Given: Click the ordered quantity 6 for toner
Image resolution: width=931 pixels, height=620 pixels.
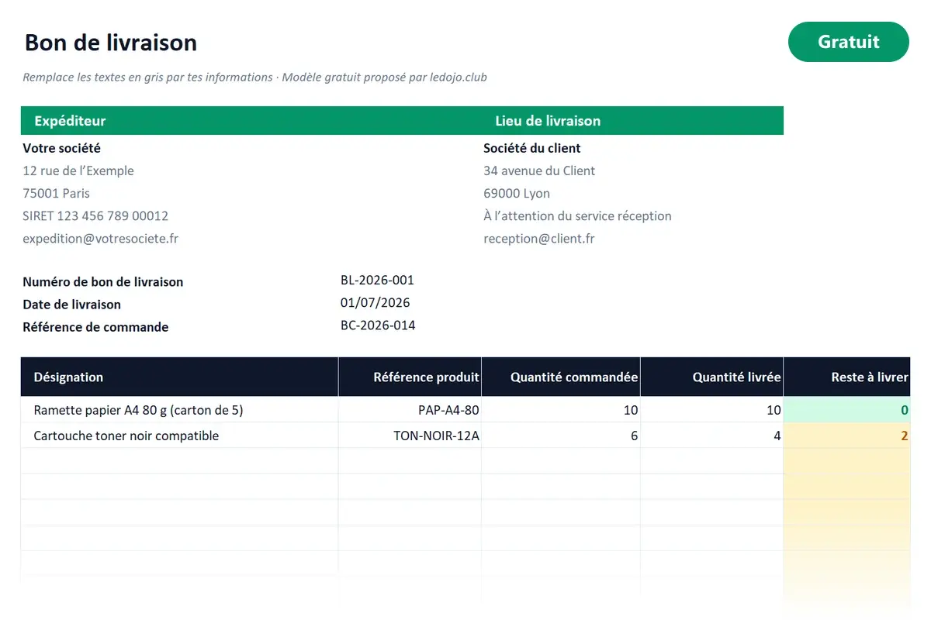Looking at the screenshot, I should pyautogui.click(x=561, y=436).
